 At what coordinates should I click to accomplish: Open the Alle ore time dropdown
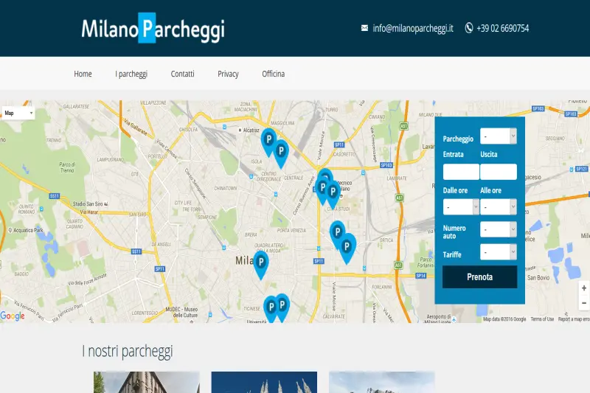499,207
